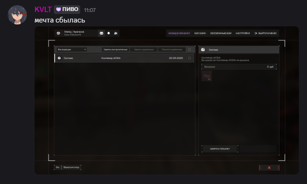Go to Сессионные бои
The height and width of the screenshot is (184, 307).
click(221, 33)
